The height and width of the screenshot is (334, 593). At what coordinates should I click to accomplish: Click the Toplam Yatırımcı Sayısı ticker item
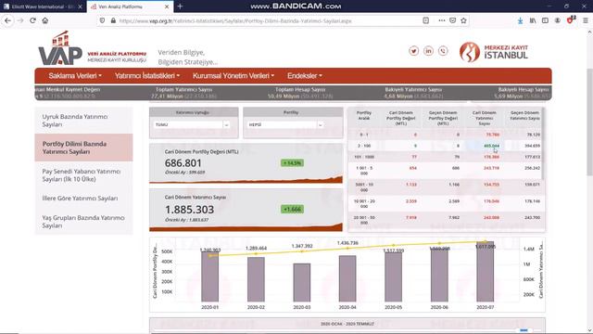coord(183,93)
